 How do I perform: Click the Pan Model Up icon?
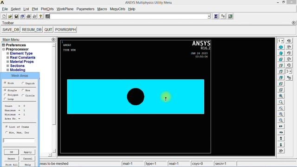[x=281, y=139]
